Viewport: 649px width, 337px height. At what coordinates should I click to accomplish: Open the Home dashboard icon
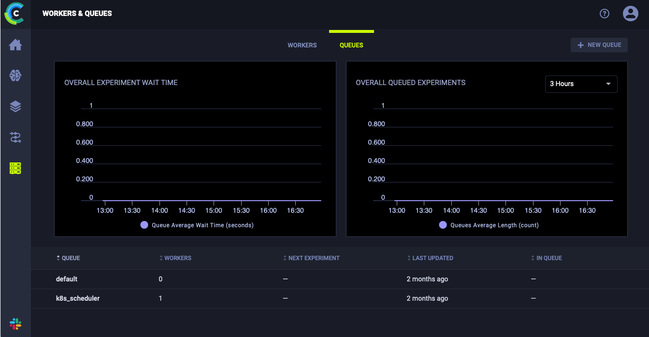coord(15,45)
